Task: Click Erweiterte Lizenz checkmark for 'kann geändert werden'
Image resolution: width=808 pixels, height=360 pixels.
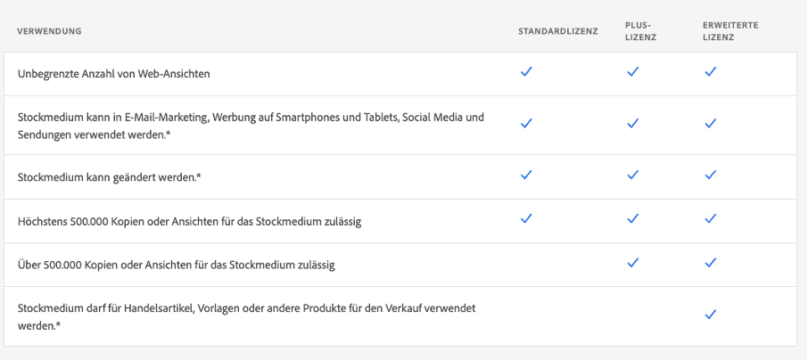Action: coord(710,176)
